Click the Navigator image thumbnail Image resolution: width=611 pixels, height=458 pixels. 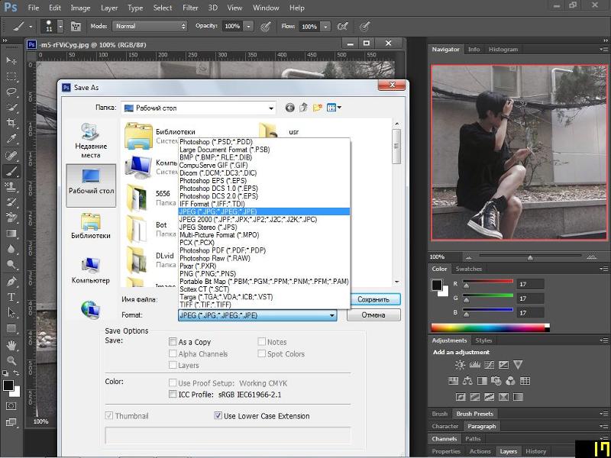tap(519, 152)
